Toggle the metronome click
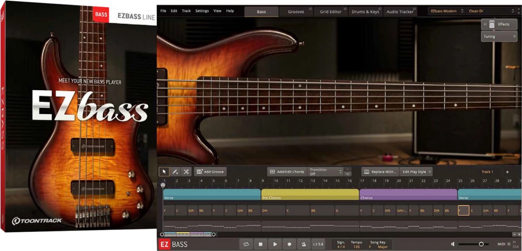The image size is (522, 251). click(303, 244)
